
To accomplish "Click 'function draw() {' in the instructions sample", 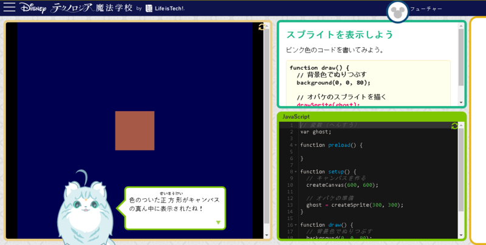I will click(320, 67).
